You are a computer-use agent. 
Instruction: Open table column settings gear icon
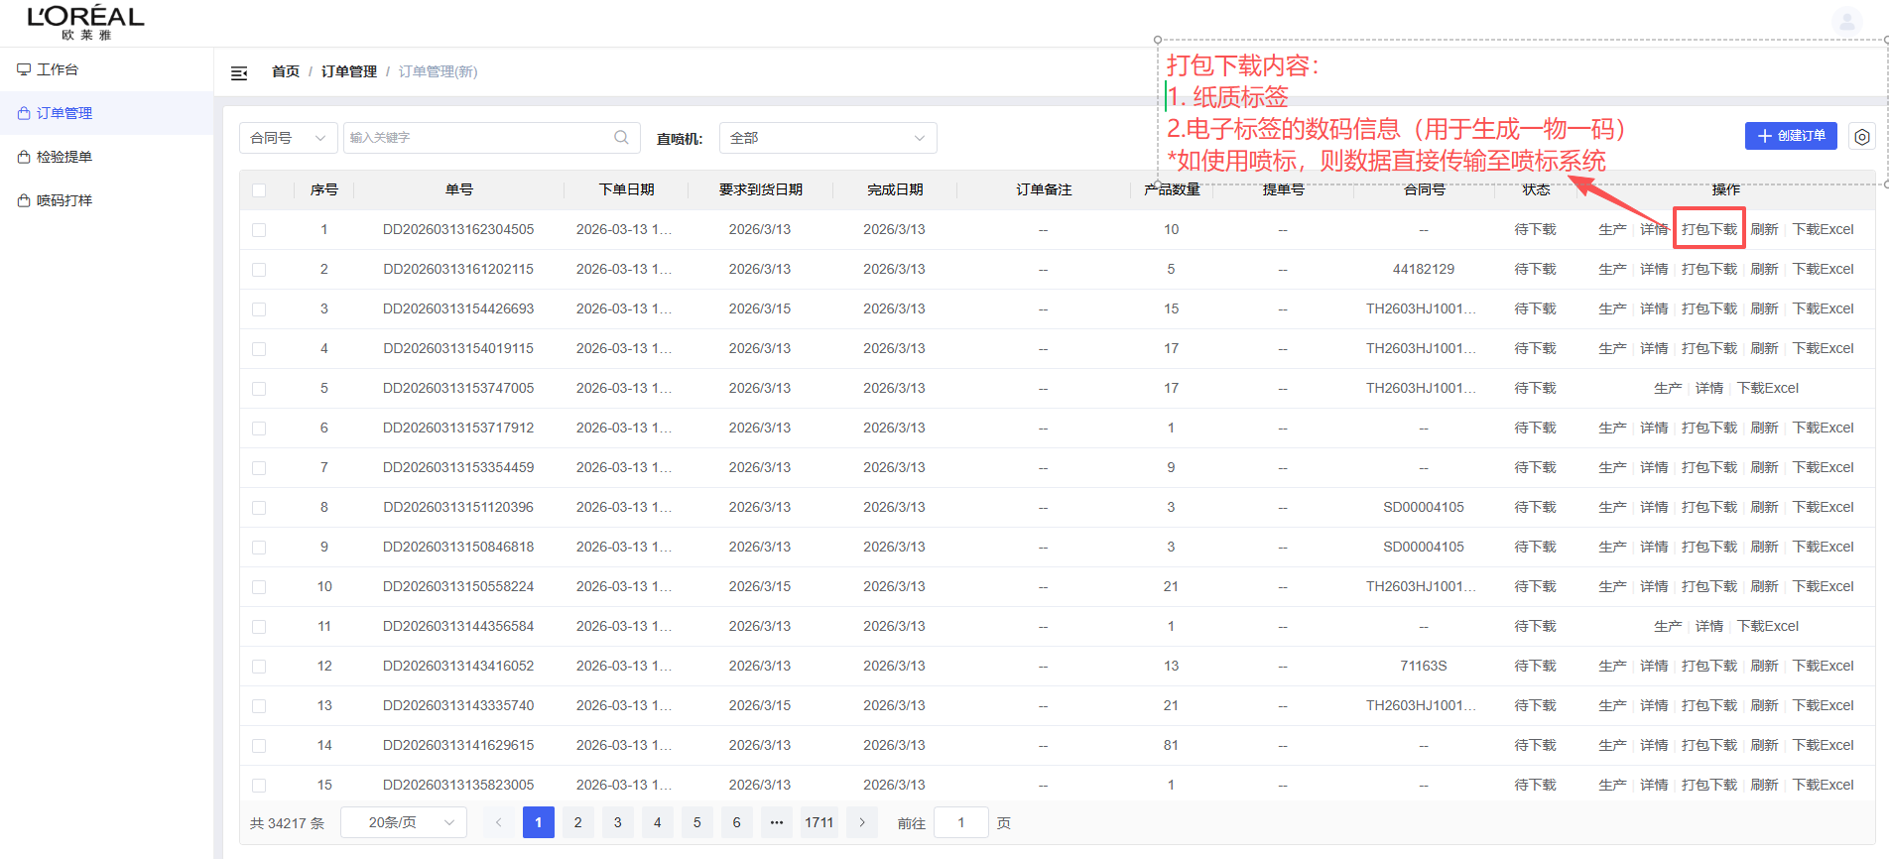[1862, 137]
